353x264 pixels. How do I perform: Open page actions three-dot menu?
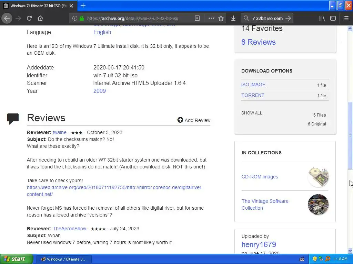point(211,19)
